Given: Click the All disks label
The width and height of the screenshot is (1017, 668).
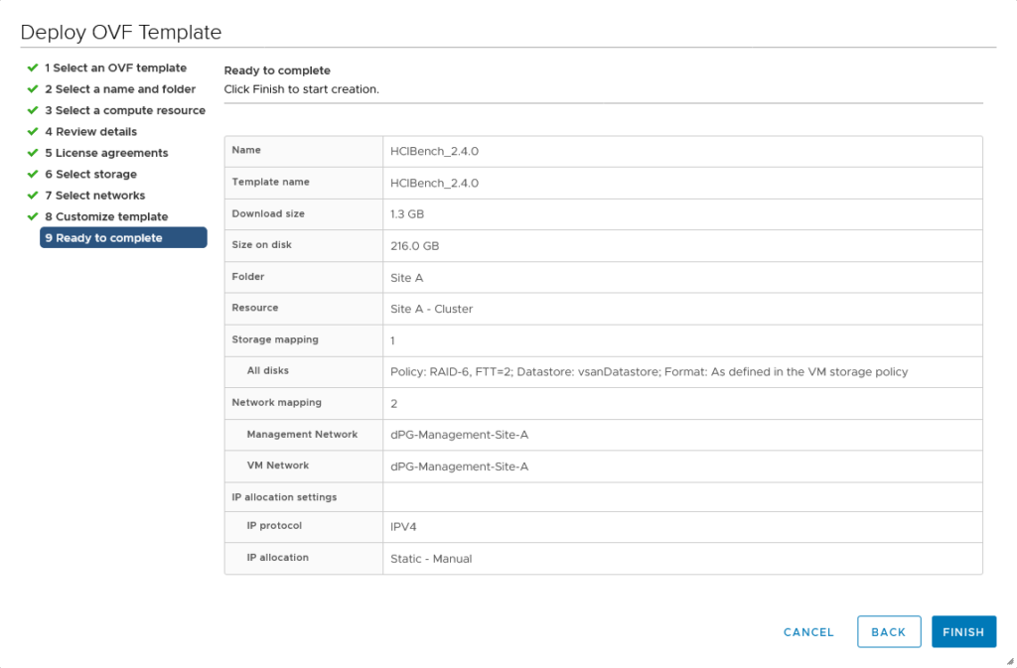Looking at the screenshot, I should [268, 370].
